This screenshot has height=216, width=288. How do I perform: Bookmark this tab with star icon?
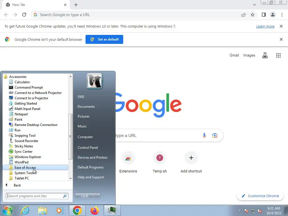point(253,15)
